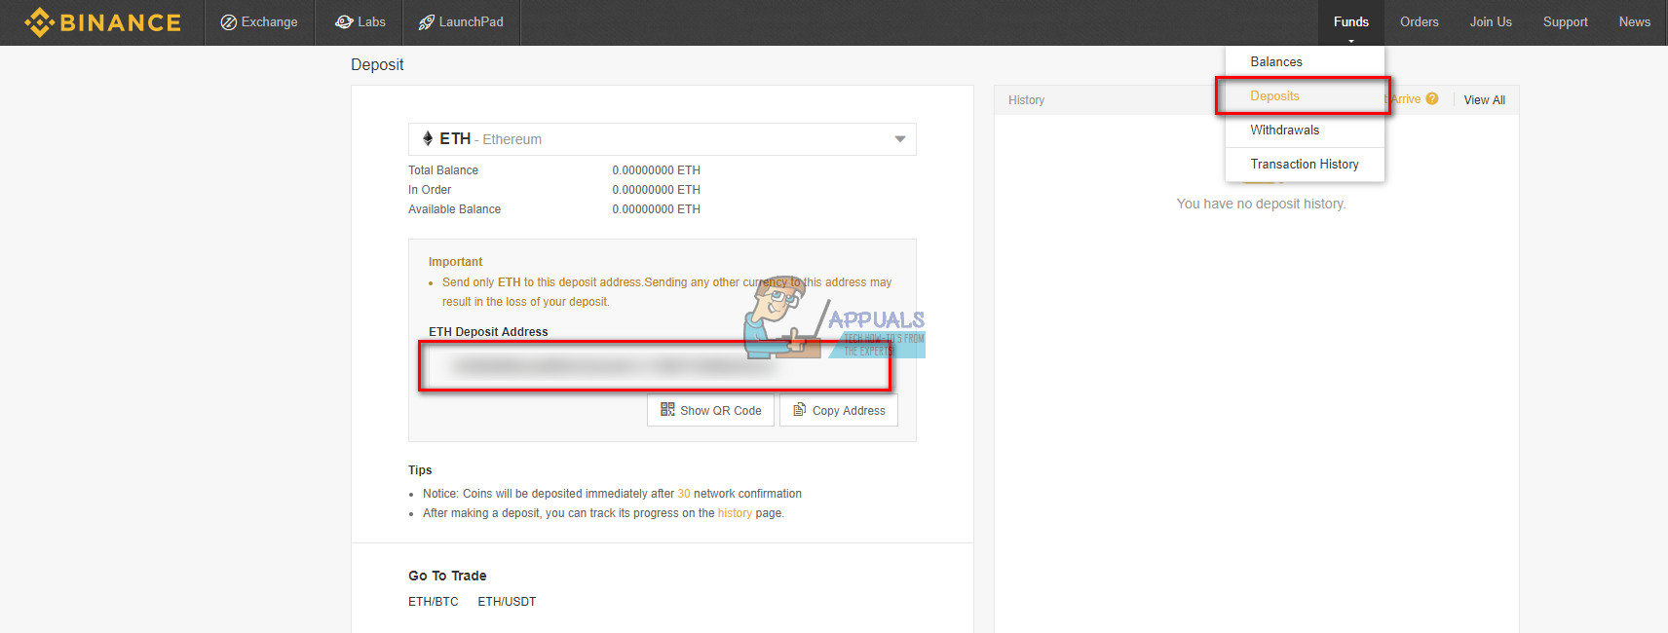This screenshot has height=633, width=1668.
Task: Select Deposits from Funds dropdown
Action: coord(1305,95)
